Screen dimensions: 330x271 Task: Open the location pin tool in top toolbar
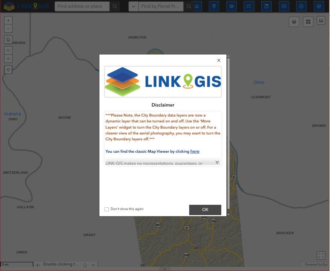point(214,6)
